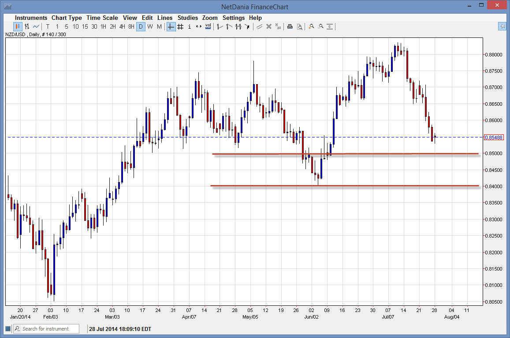
Task: Select the zoom in magnifier icon
Action: pyautogui.click(x=311, y=26)
